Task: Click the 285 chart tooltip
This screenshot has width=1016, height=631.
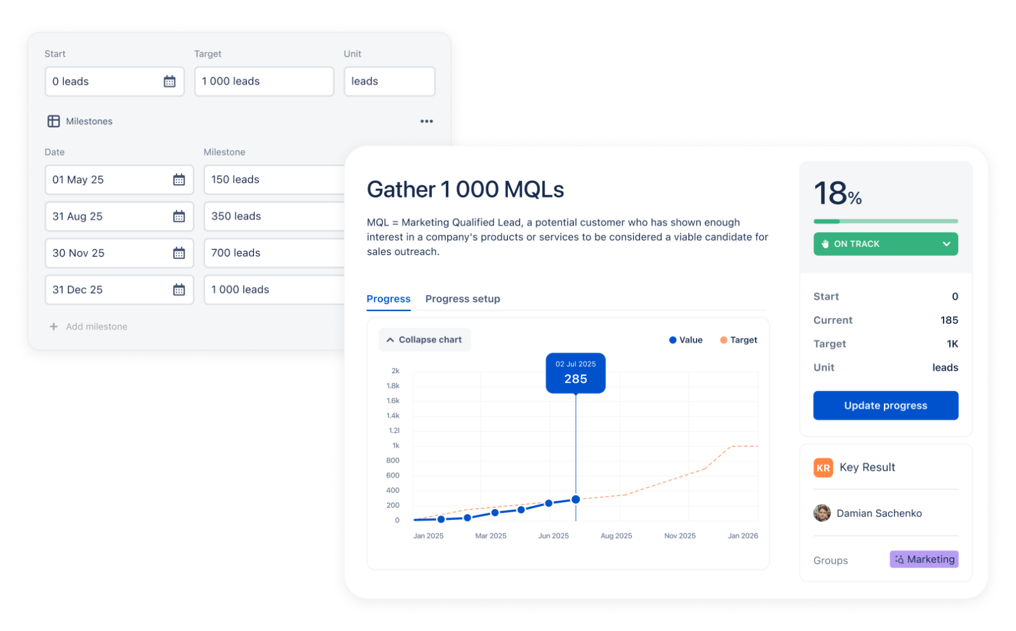Action: [x=576, y=373]
